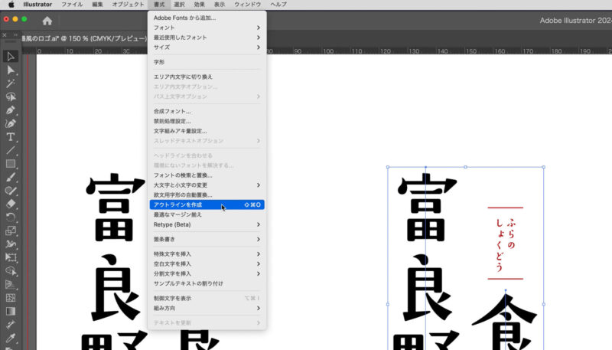Select the Scale tool
Screen dimensions: 612x350
(x=11, y=231)
